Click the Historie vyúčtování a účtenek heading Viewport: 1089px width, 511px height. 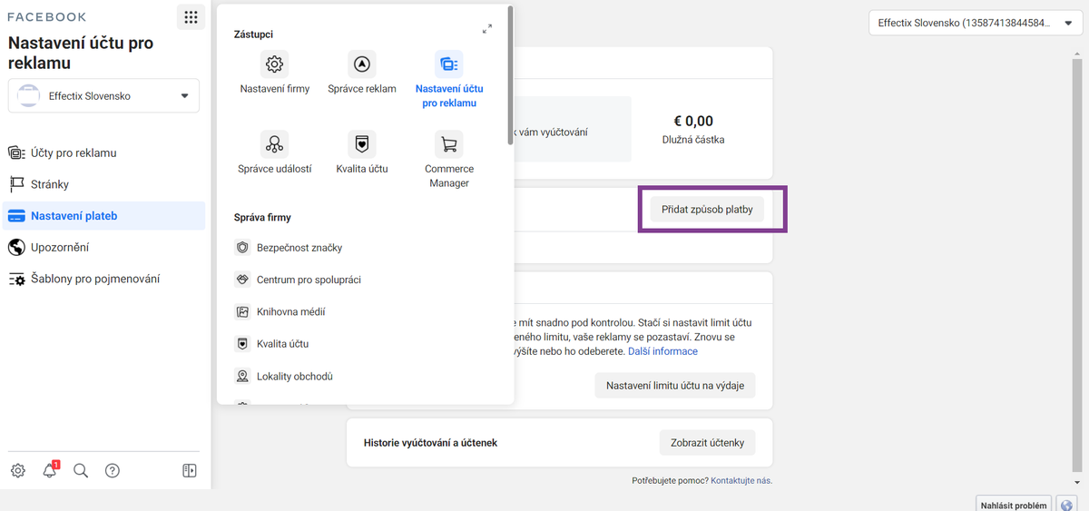click(430, 443)
